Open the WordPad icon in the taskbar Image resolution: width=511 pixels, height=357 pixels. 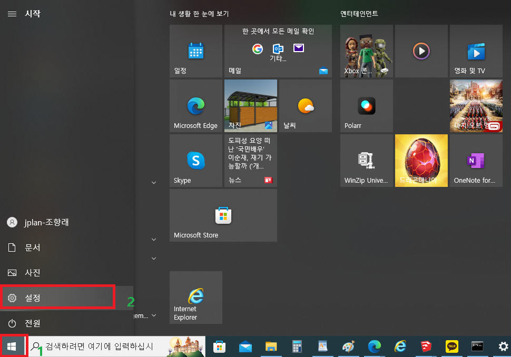pyautogui.click(x=322, y=346)
